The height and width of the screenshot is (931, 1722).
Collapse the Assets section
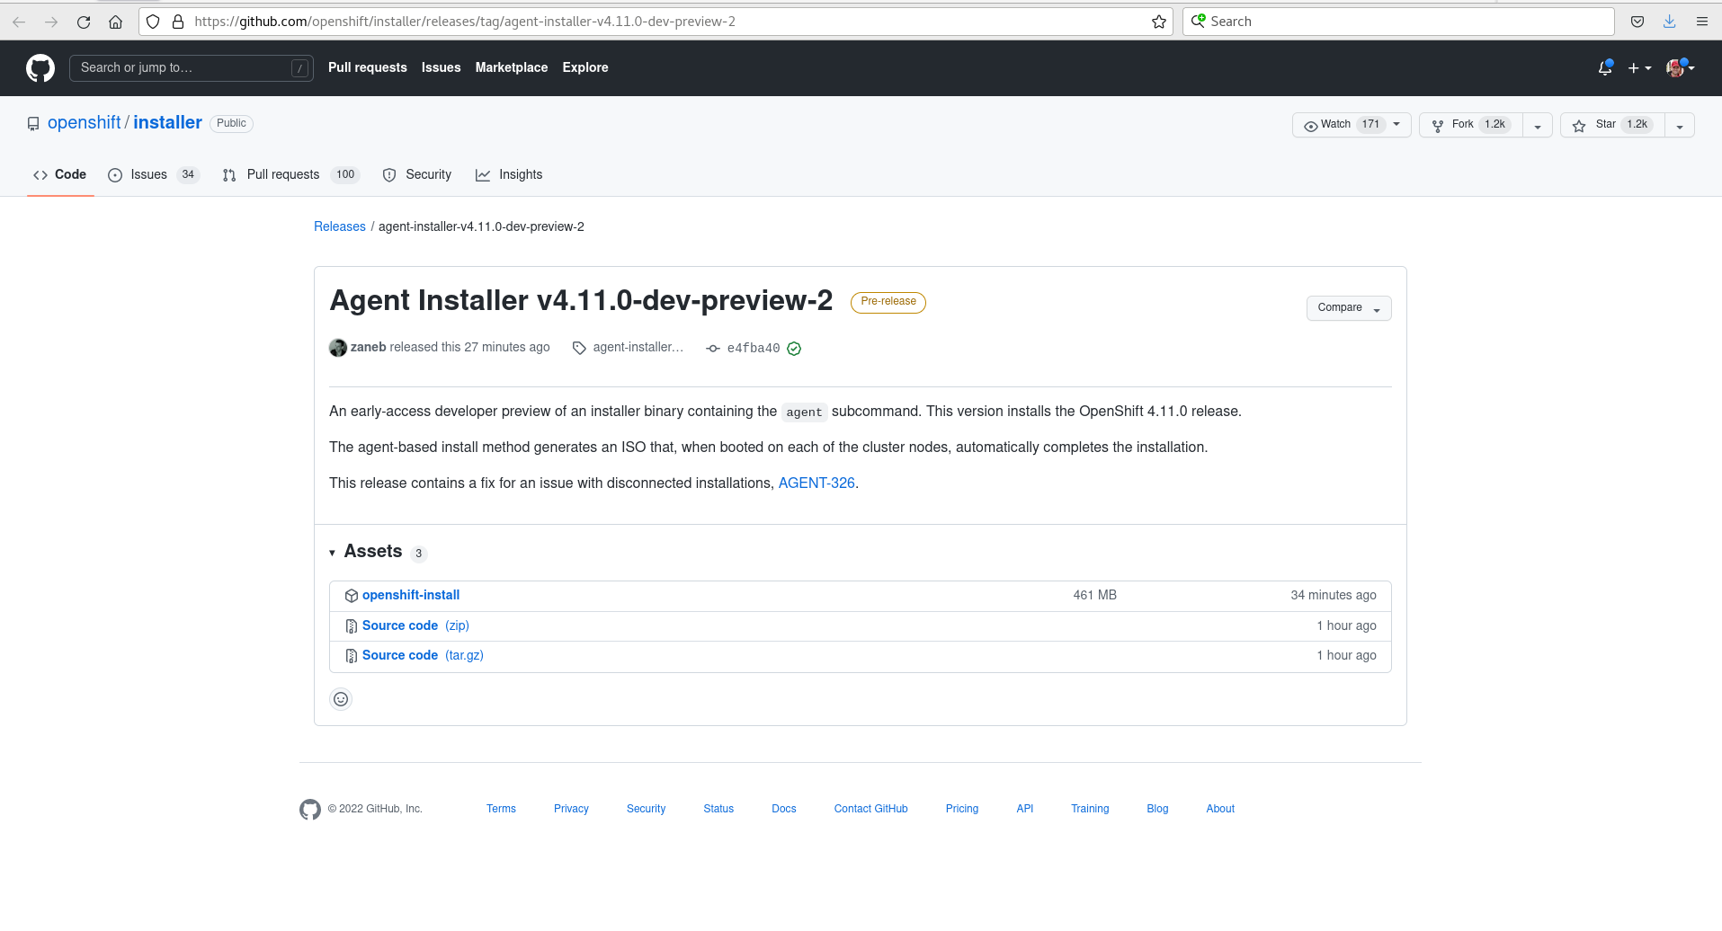click(x=332, y=552)
